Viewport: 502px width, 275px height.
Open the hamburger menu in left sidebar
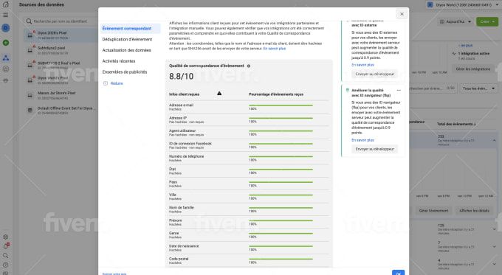coord(5,15)
